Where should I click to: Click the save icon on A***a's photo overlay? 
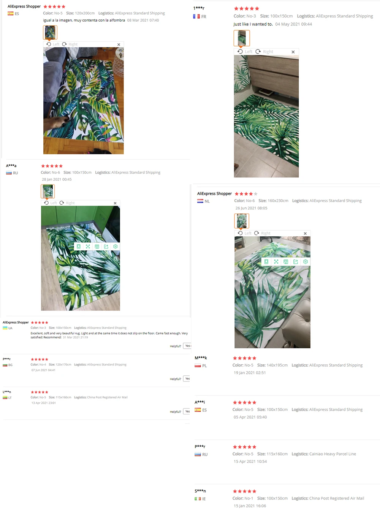click(x=97, y=247)
